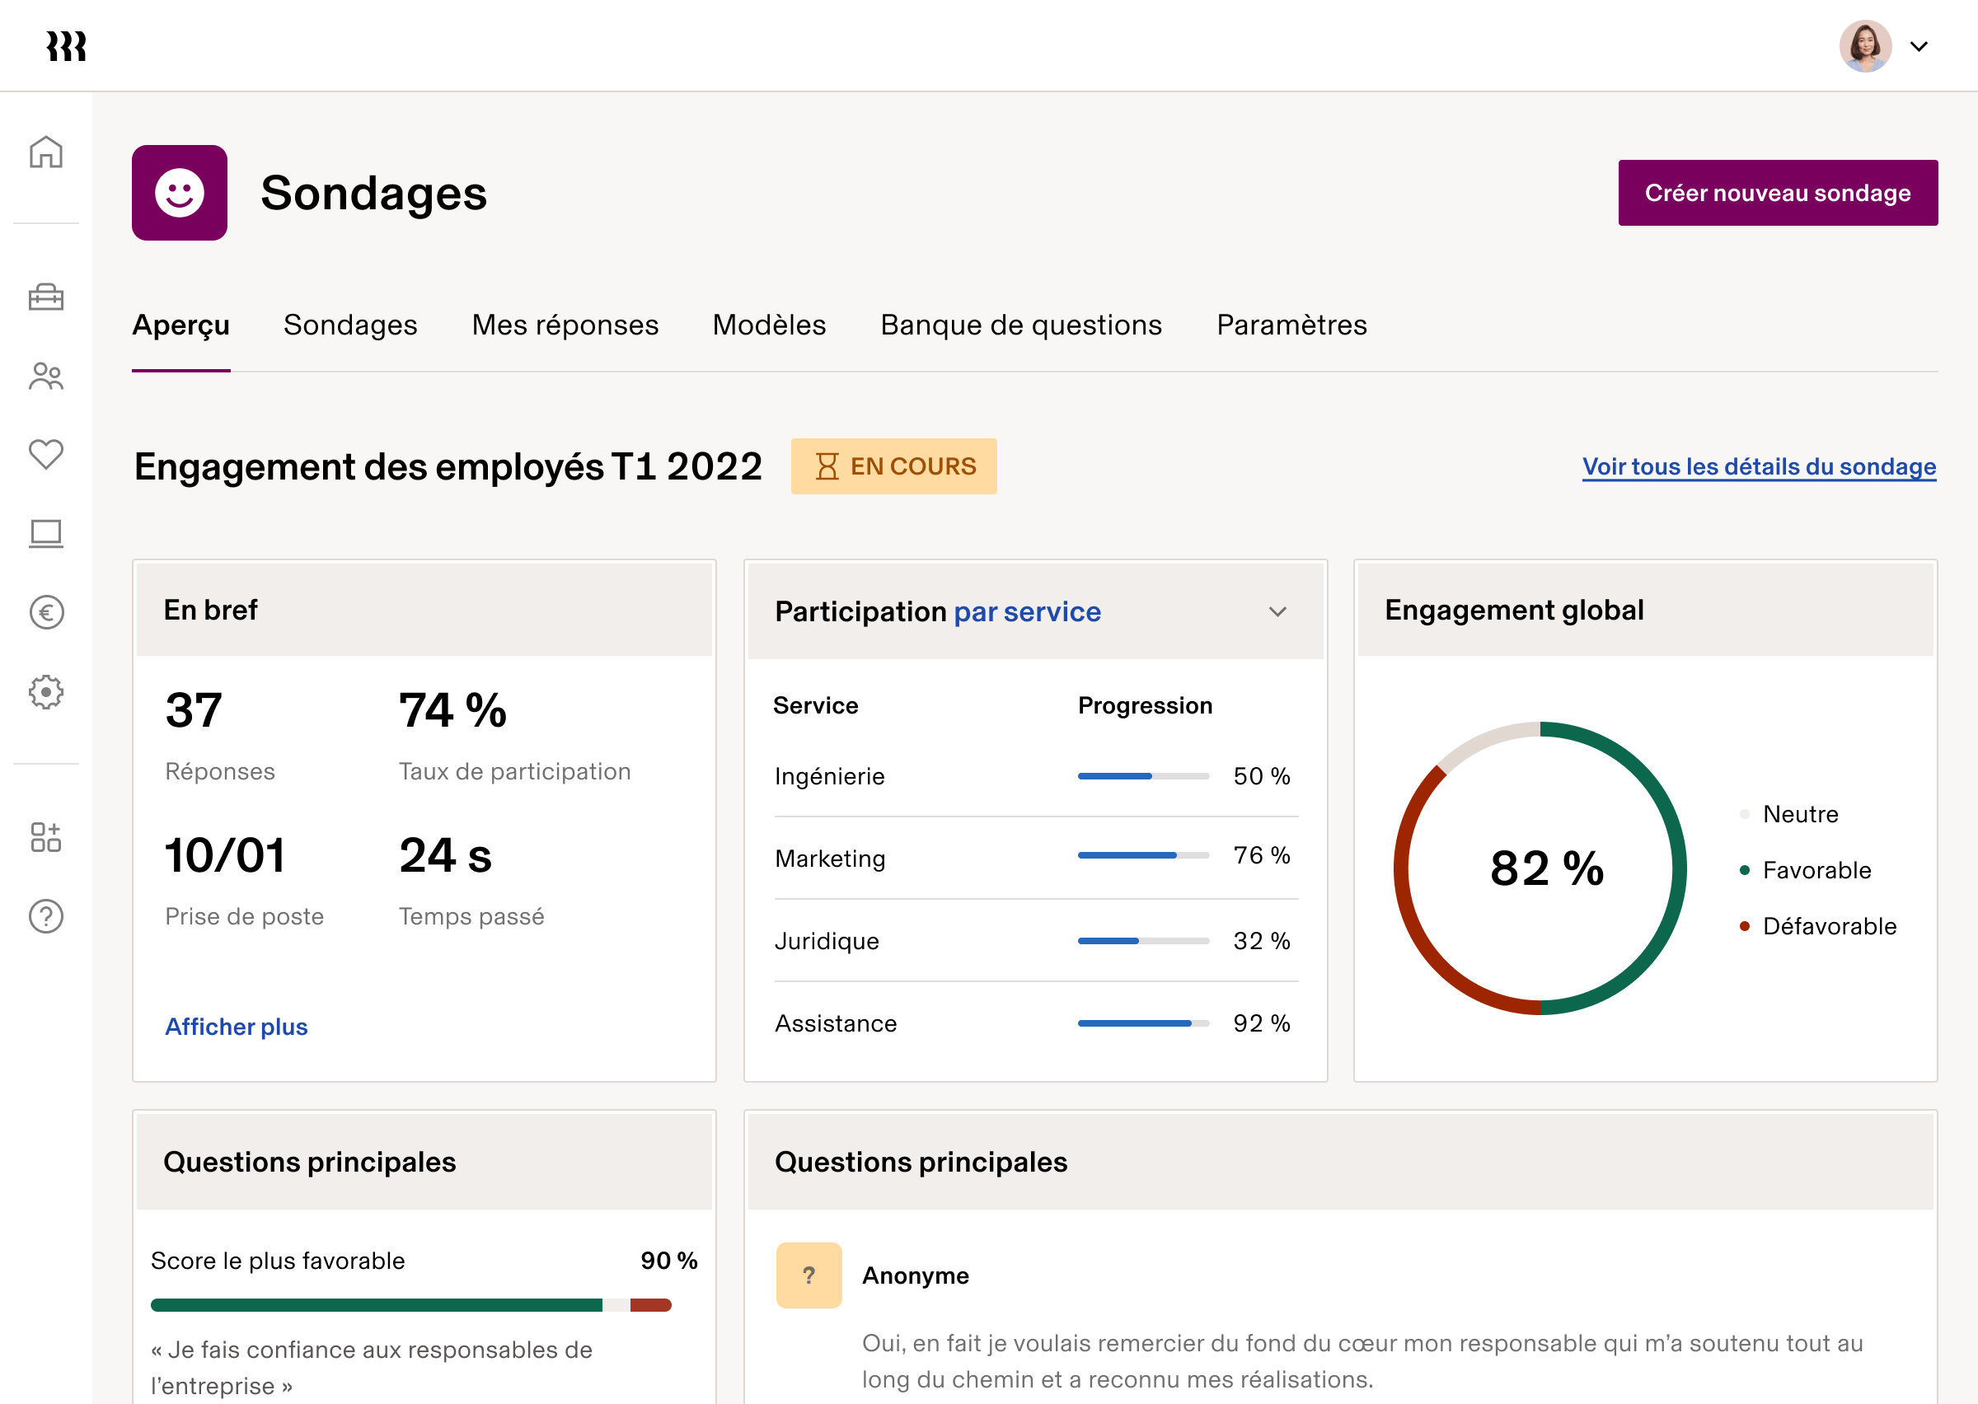Open the settings gear in the sidebar

point(46,691)
